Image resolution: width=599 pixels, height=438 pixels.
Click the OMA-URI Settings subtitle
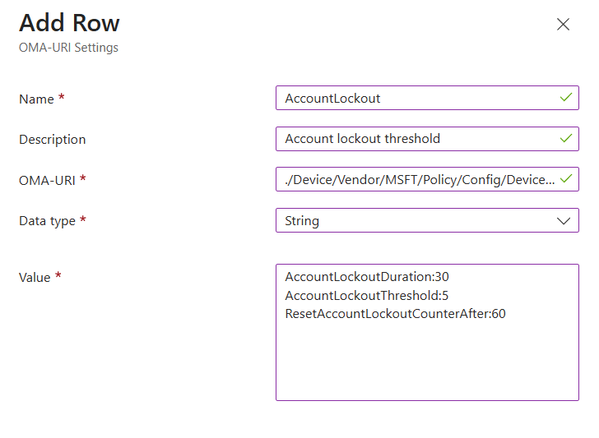pos(68,48)
